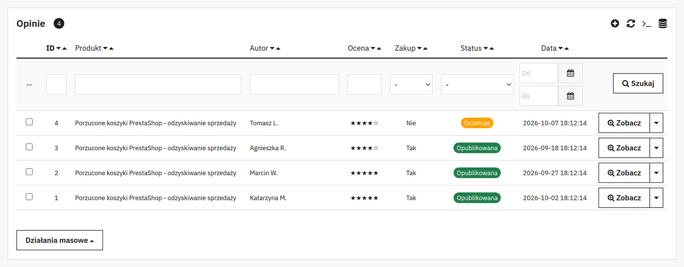Open the Zakup filter dropdown
This screenshot has height=267, width=684.
(411, 85)
